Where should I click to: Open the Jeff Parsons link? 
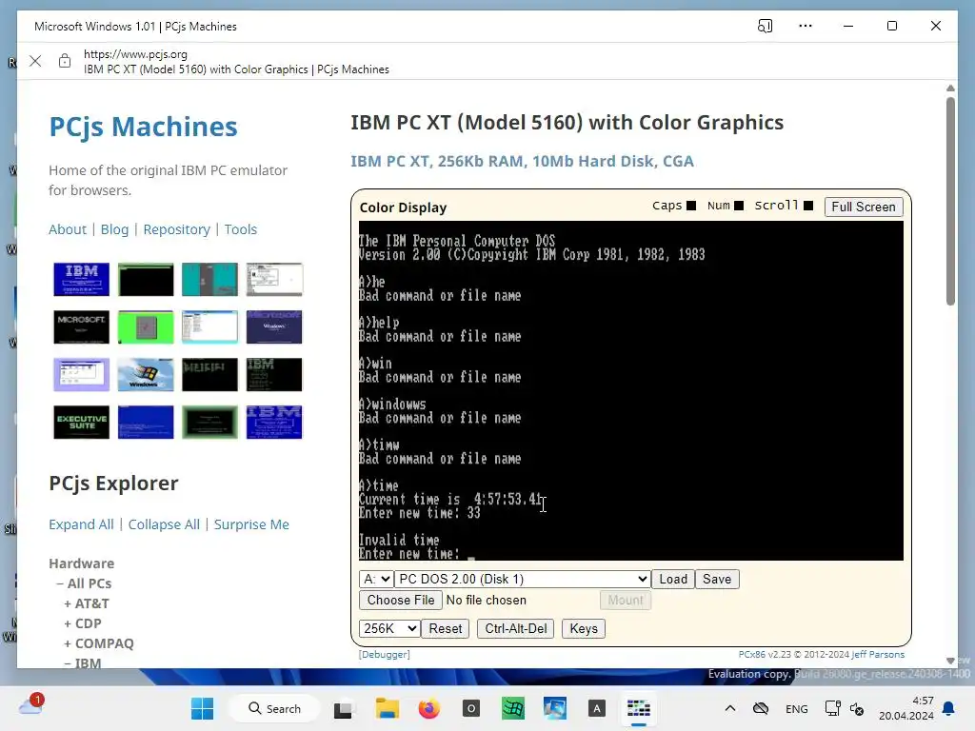pos(878,655)
